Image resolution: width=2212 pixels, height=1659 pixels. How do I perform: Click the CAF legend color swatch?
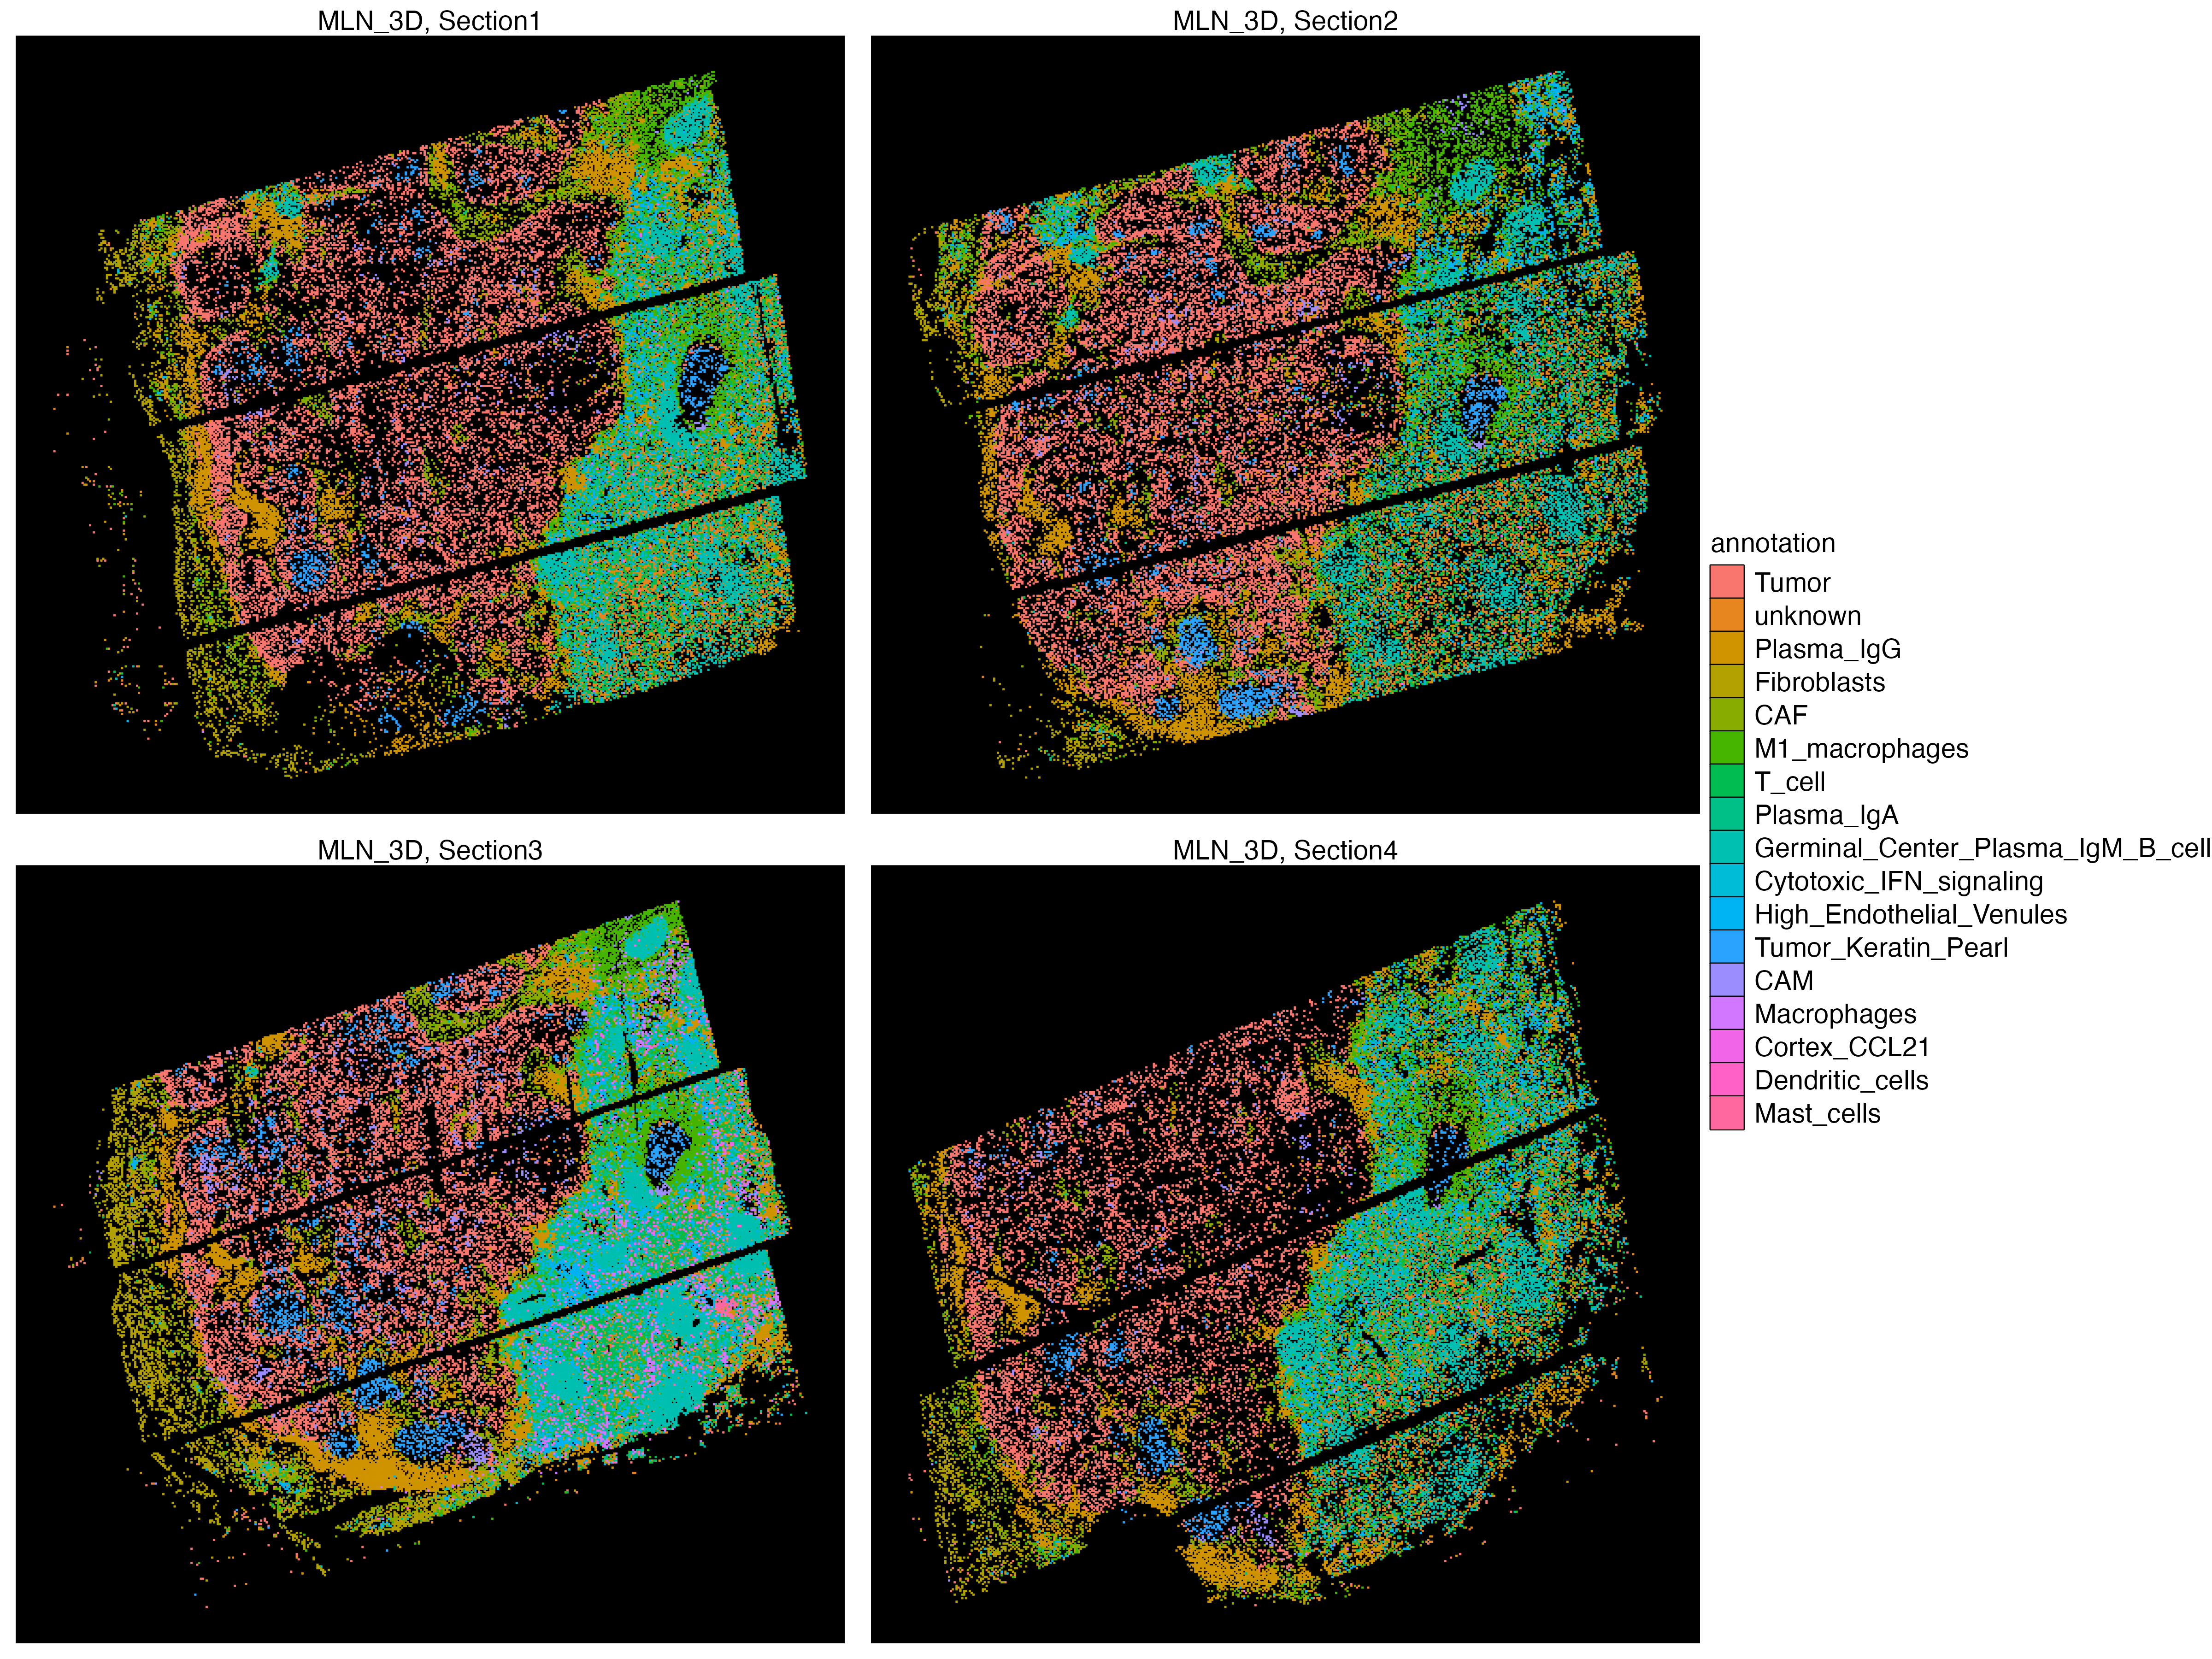(x=1727, y=715)
